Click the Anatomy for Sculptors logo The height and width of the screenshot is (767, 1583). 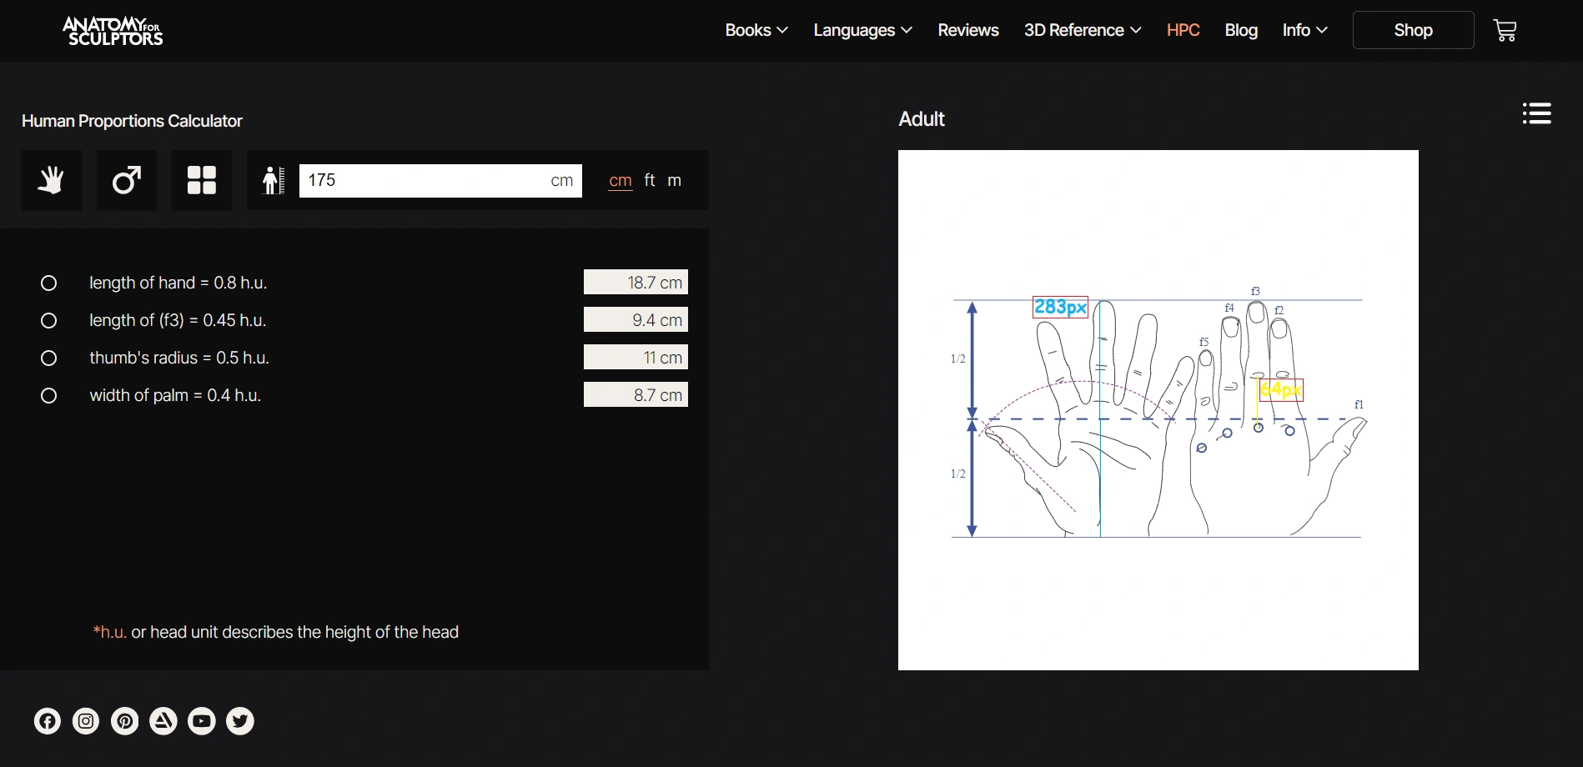[113, 31]
